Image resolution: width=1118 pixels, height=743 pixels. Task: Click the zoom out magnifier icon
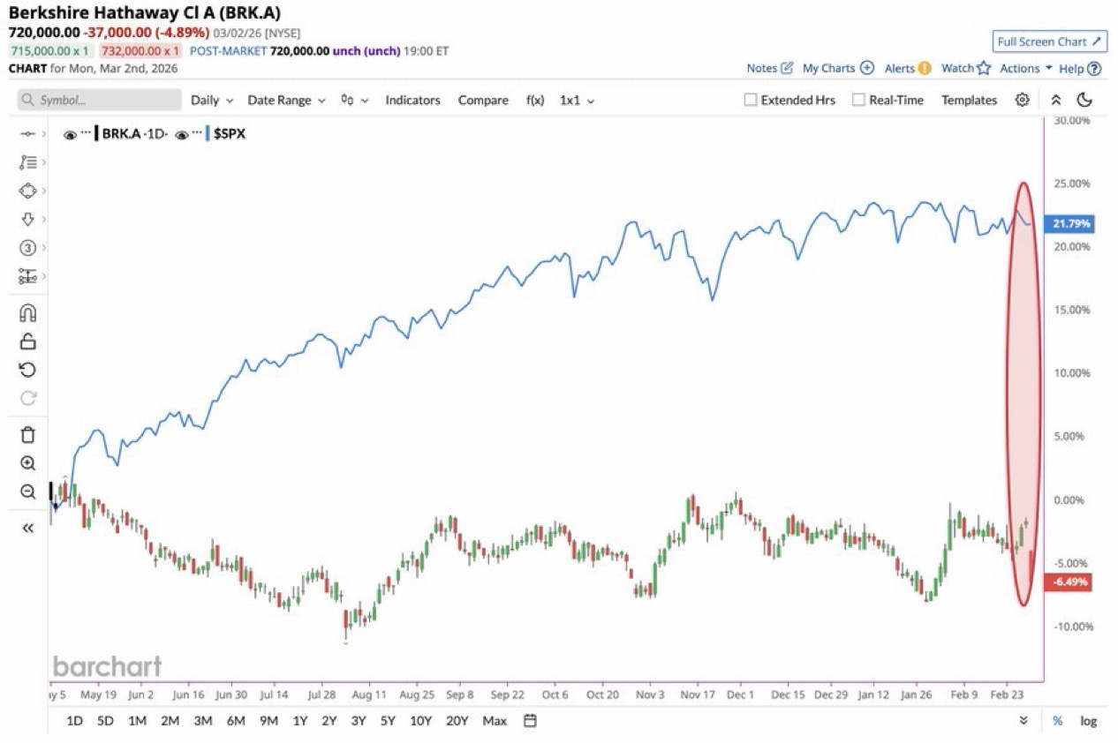click(27, 492)
